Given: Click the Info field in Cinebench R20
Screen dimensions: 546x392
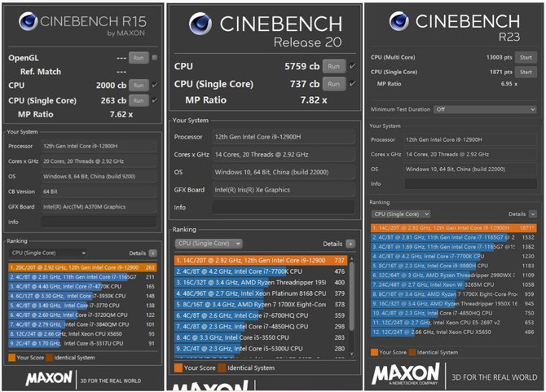Looking at the screenshot, I should click(x=284, y=207).
